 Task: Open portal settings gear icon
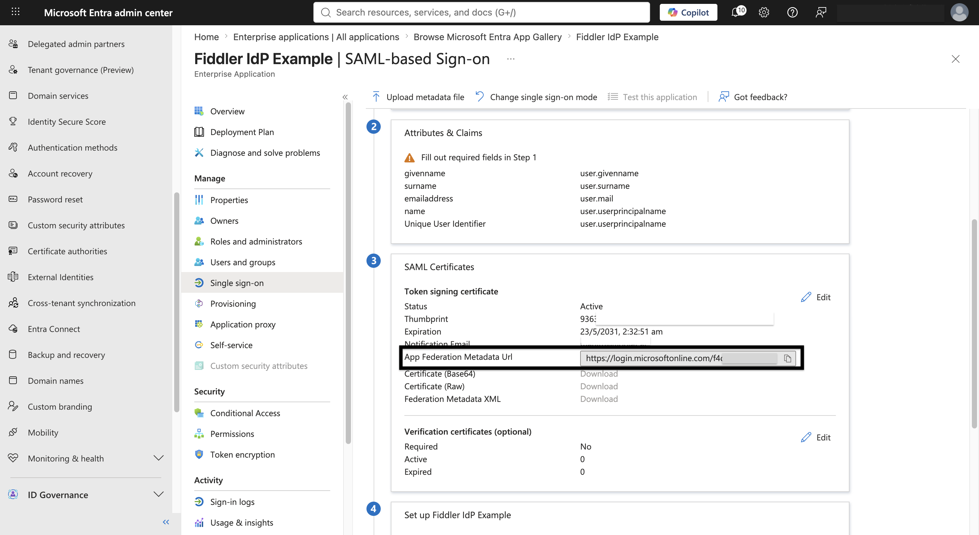point(764,13)
